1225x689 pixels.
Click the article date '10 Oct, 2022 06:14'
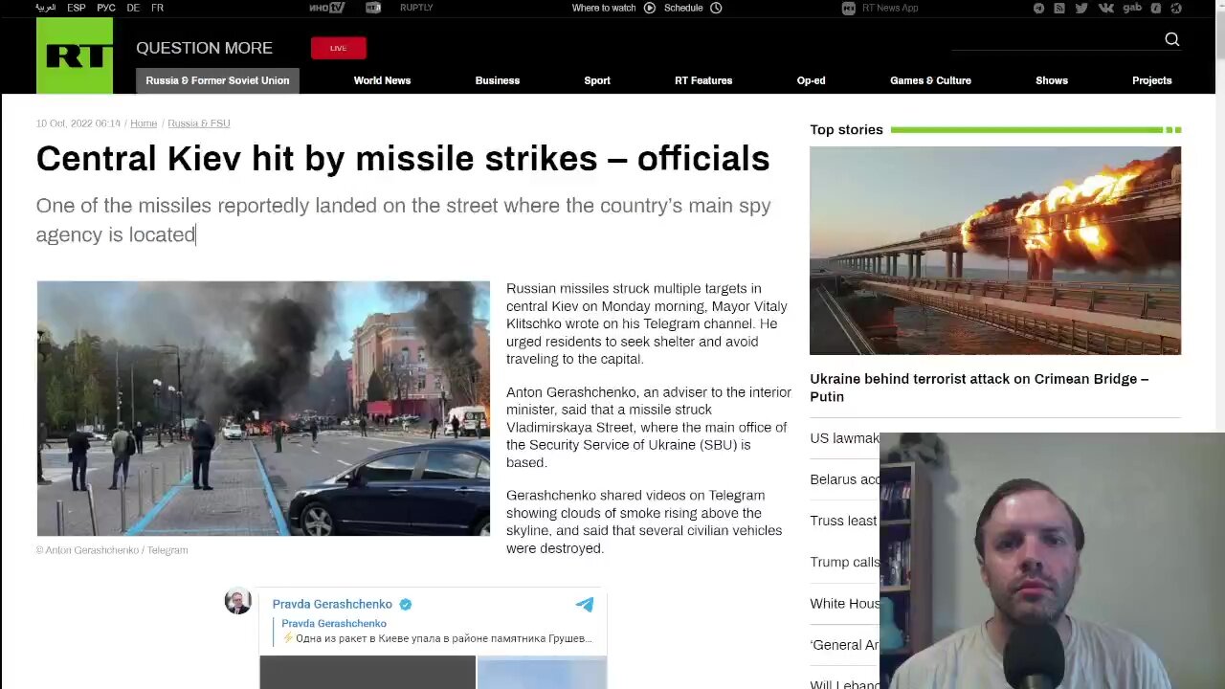tap(78, 123)
